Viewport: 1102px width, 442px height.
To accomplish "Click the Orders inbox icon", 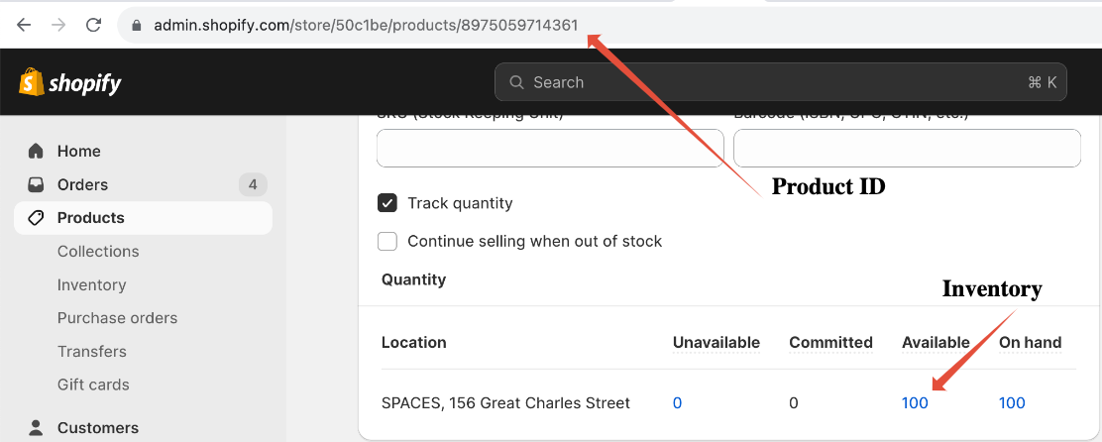I will pos(35,184).
